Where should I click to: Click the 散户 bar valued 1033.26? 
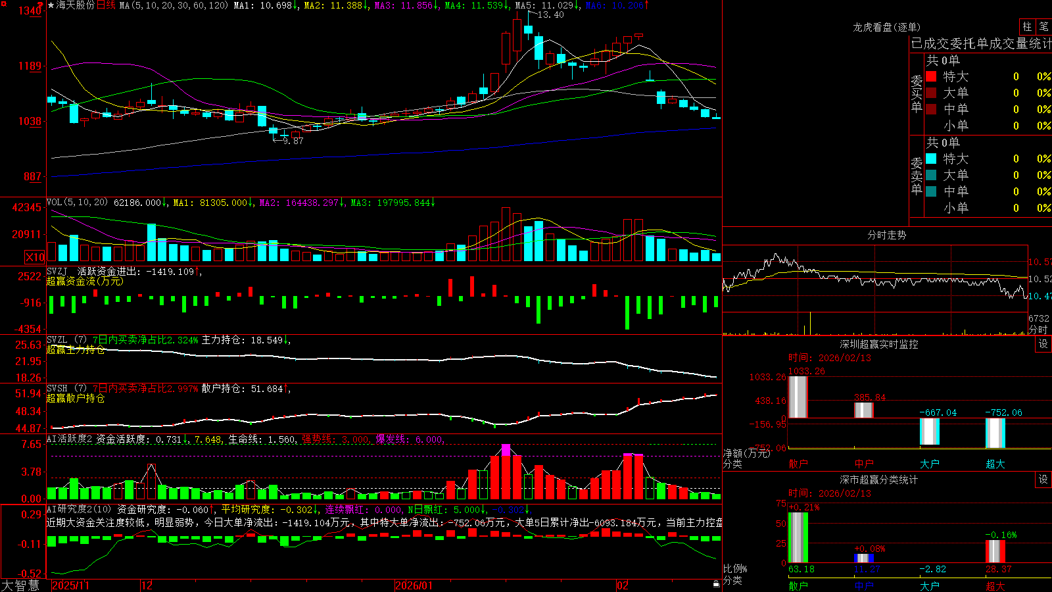(798, 397)
